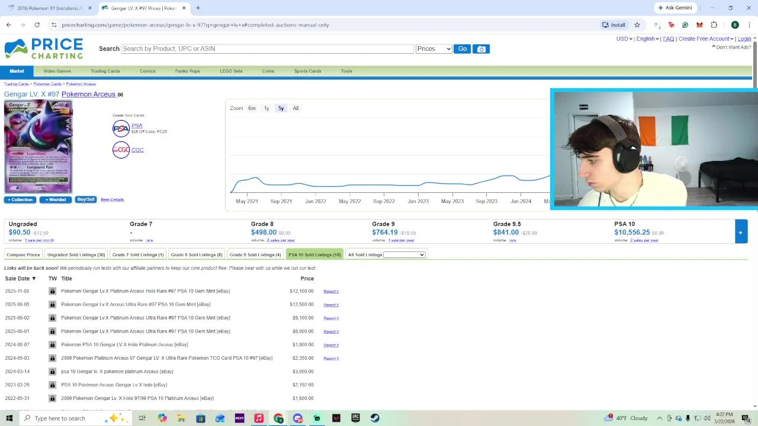Set chart zoom to All

pos(296,108)
